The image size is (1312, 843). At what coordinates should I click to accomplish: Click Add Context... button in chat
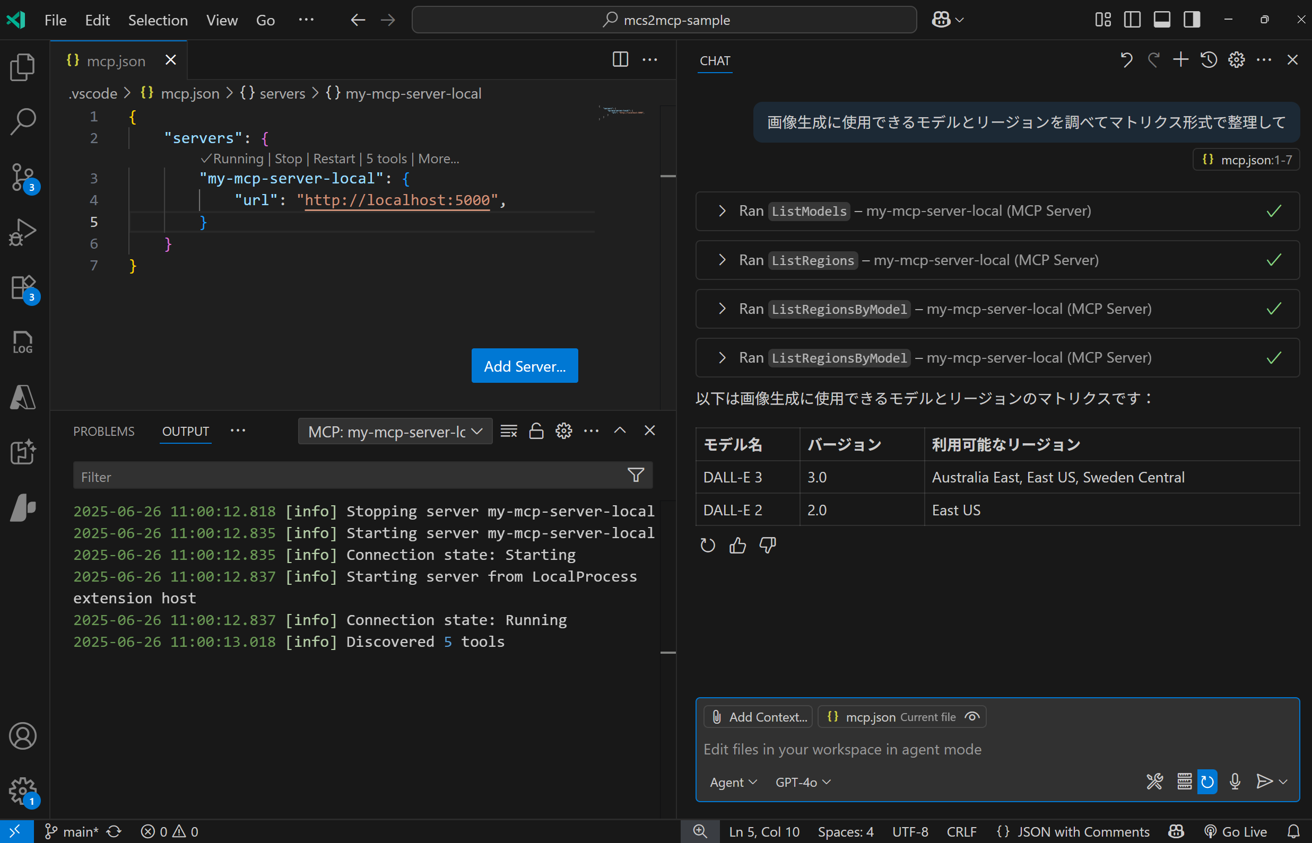point(759,717)
